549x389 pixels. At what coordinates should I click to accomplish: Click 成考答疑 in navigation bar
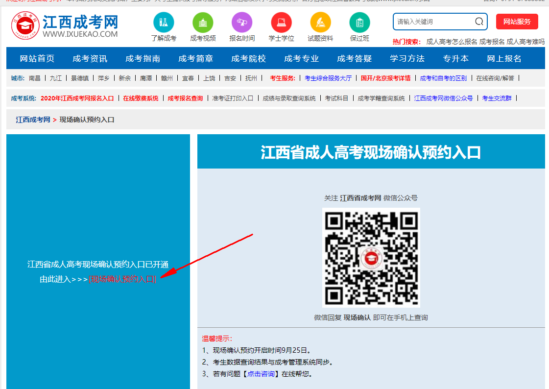tap(355, 58)
